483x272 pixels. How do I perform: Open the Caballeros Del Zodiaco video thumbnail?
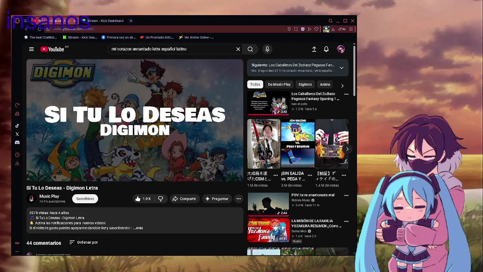coord(268,103)
